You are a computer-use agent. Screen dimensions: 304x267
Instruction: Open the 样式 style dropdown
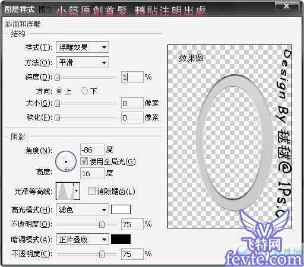click(83, 47)
